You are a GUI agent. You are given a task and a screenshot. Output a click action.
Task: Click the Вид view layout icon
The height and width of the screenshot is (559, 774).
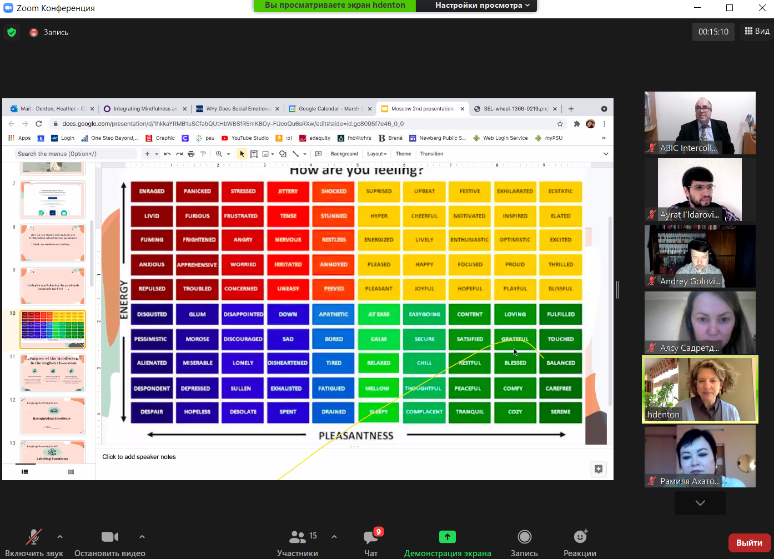[757, 31]
